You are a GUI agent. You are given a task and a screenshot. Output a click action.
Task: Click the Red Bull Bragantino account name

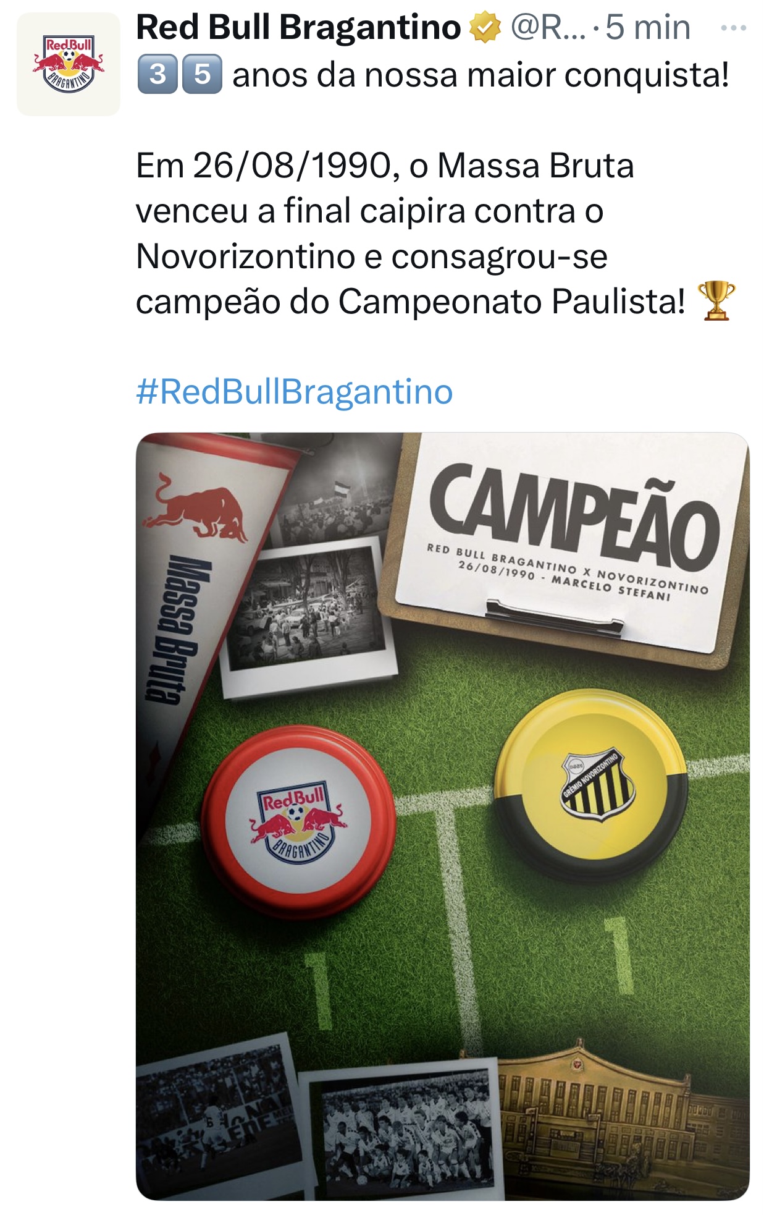298,28
